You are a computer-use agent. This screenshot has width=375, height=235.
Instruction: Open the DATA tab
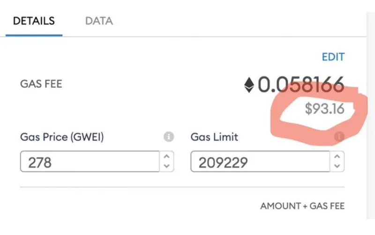(99, 21)
